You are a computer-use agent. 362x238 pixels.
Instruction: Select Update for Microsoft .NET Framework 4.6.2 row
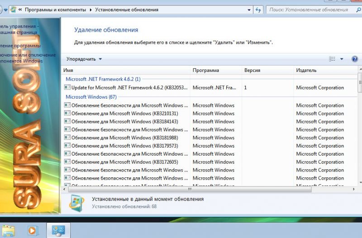(x=210, y=87)
